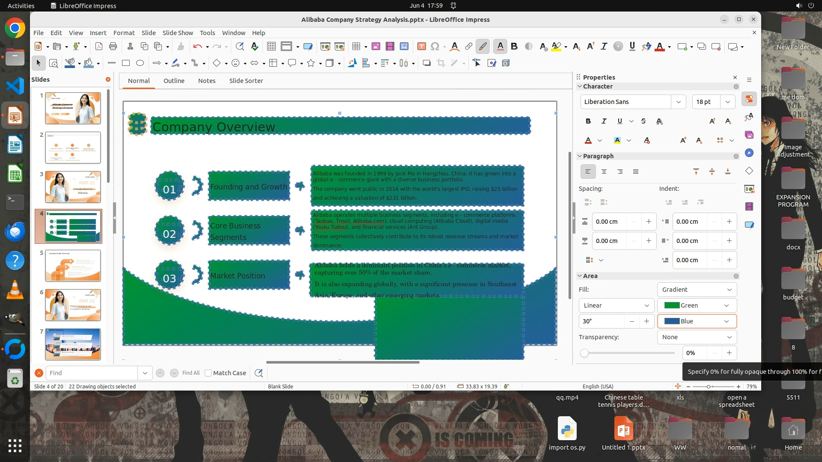The image size is (822, 462).
Task: Enable Italic in sidebar Character section
Action: (x=604, y=121)
